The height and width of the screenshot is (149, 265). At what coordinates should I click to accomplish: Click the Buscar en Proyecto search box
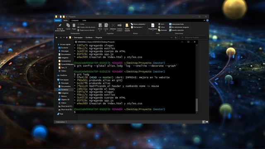click(193, 38)
